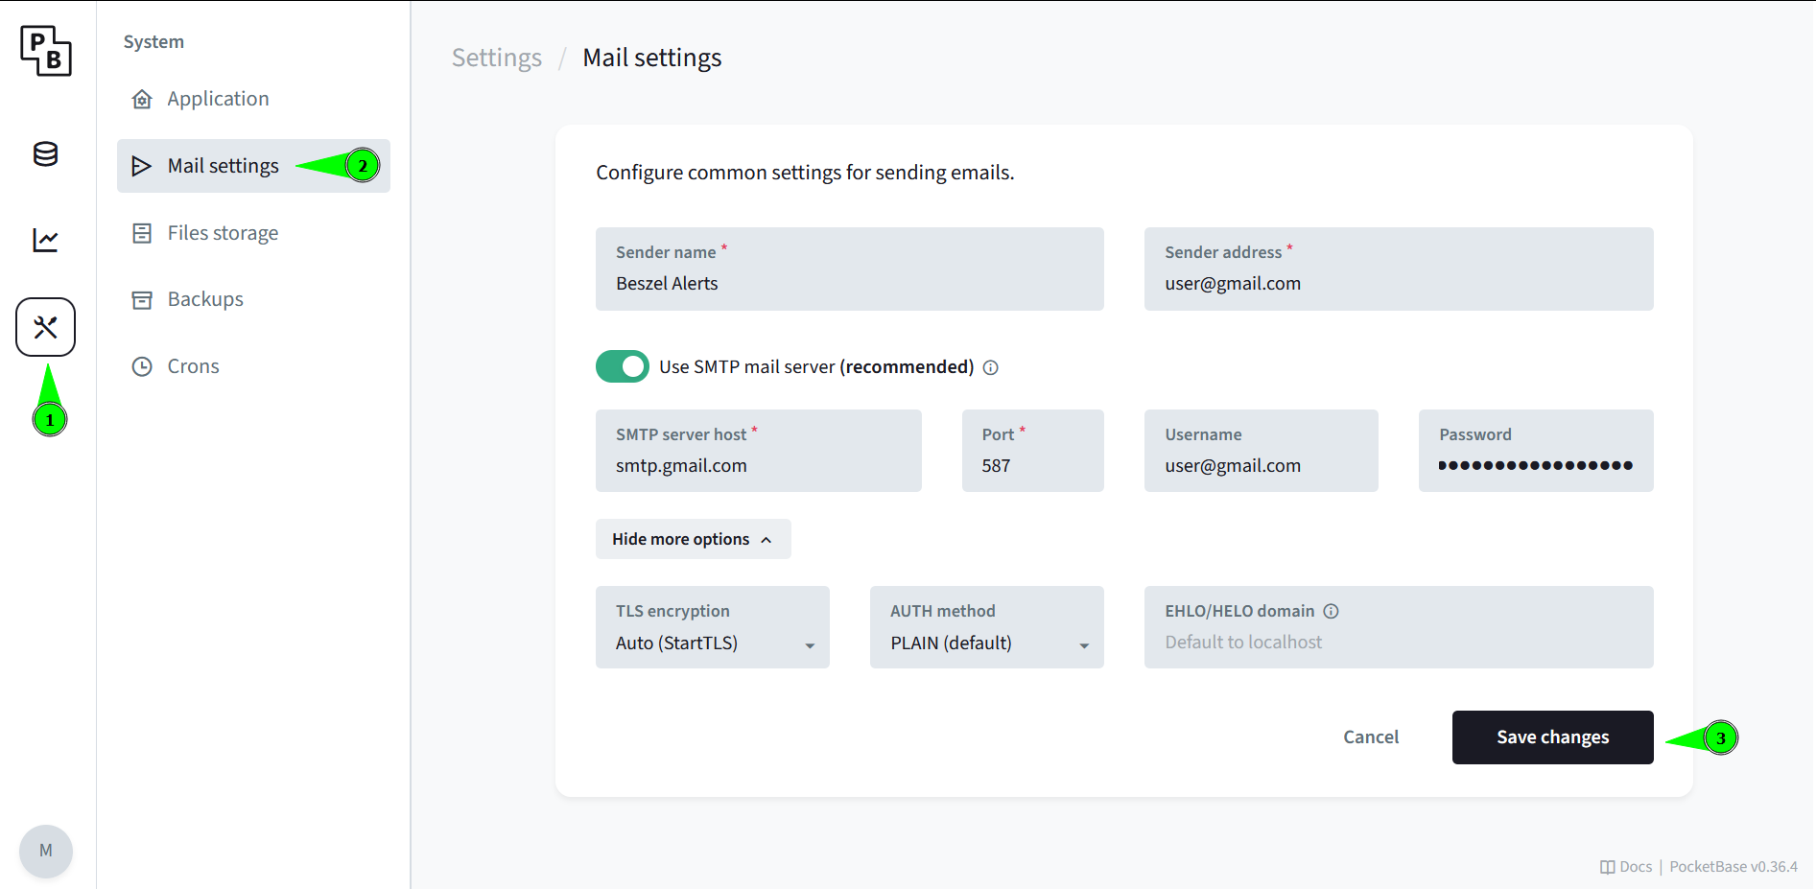The height and width of the screenshot is (889, 1816).
Task: Go to Files storage settings
Action: (223, 233)
